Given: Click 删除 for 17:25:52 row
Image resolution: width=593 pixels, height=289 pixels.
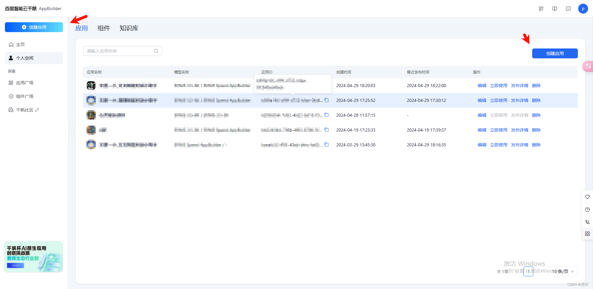Looking at the screenshot, I should 536,100.
